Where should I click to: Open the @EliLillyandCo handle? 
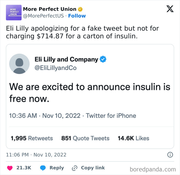[x=56, y=68]
